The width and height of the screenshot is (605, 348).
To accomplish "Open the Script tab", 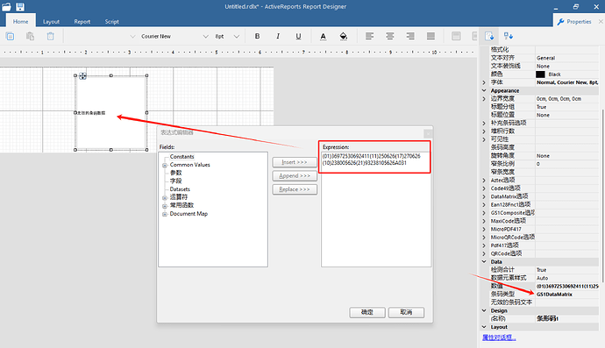I will click(112, 22).
